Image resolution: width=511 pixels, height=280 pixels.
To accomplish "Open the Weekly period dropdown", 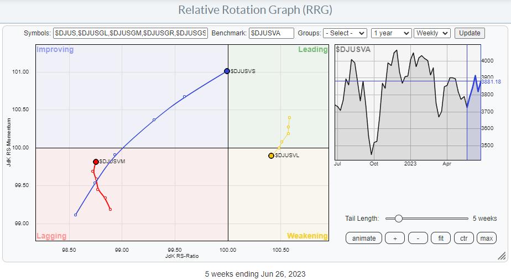I will 432,33.
